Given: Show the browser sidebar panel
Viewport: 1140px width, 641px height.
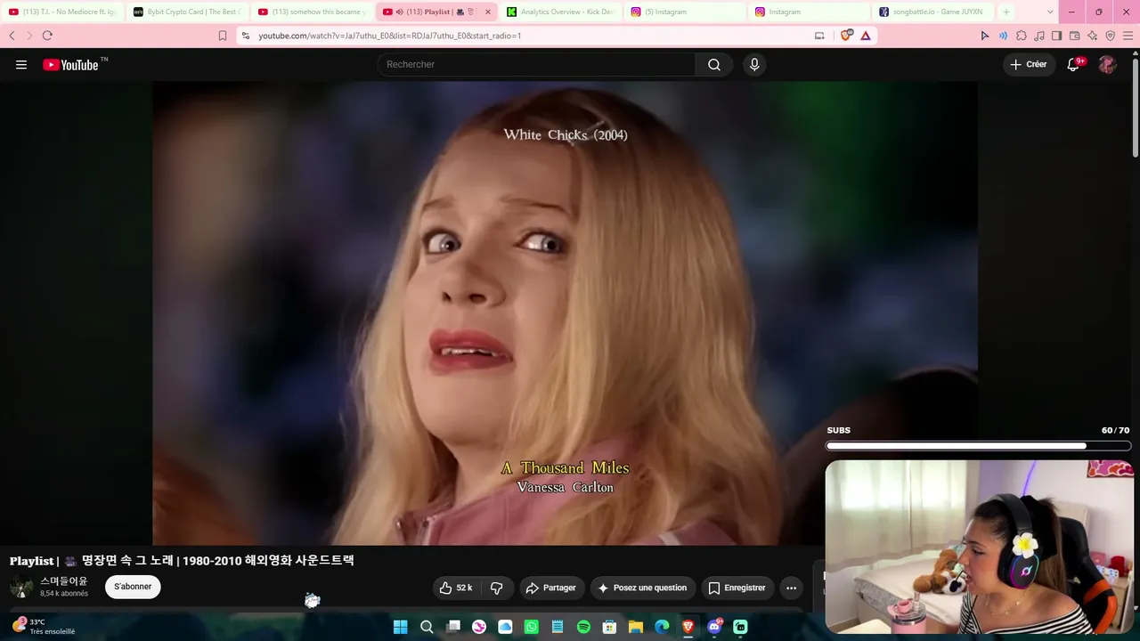Looking at the screenshot, I should (x=1056, y=36).
